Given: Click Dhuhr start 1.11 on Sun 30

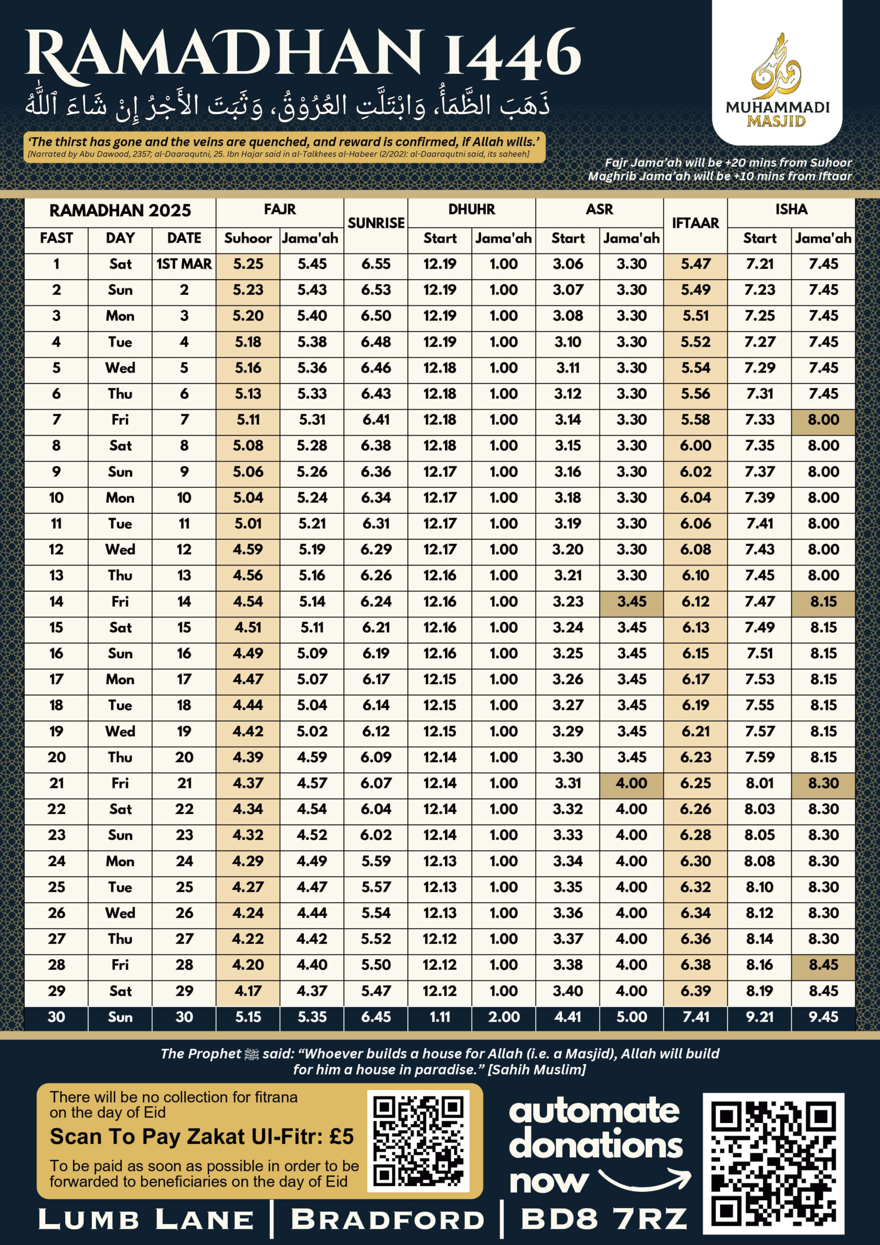Looking at the screenshot, I should coord(440,1017).
